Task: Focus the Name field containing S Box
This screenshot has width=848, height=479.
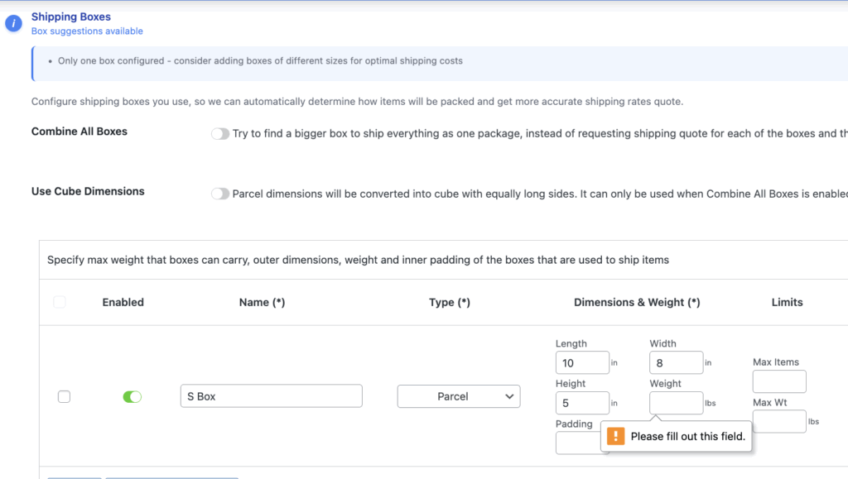Action: tap(271, 396)
